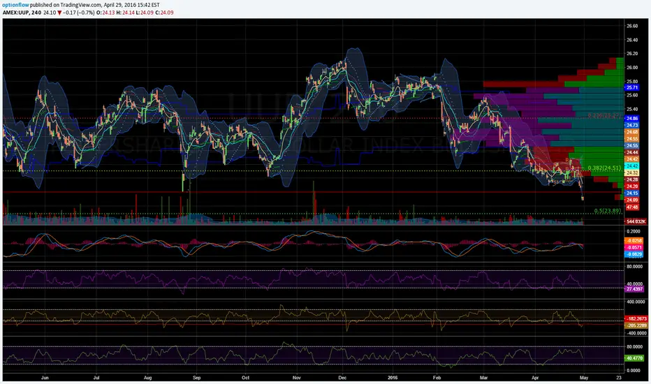Click the orange -0.0258 MACD value
Viewport: 651px width, 384px height.
[x=634, y=241]
